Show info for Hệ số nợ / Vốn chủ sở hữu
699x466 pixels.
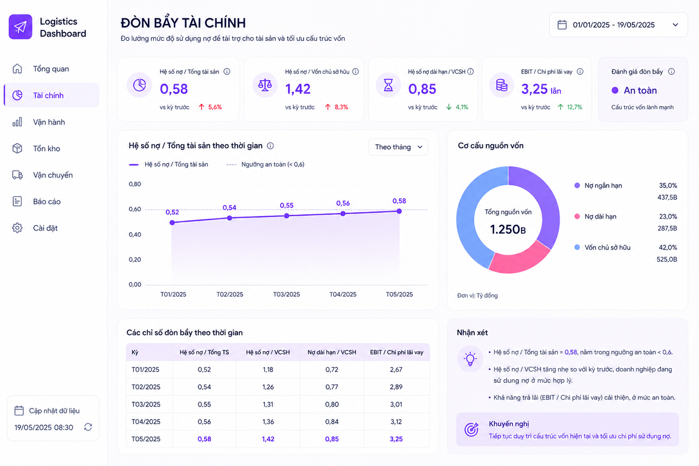click(x=356, y=72)
